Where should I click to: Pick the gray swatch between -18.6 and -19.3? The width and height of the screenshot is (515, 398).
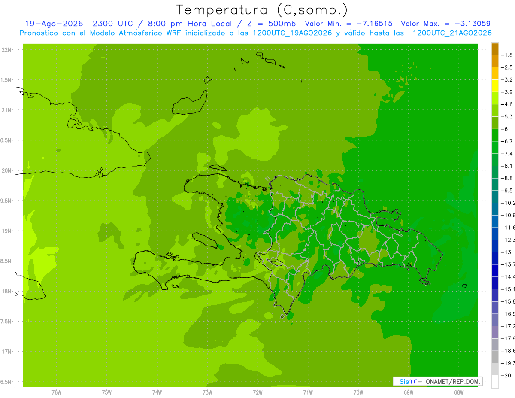[495, 357]
